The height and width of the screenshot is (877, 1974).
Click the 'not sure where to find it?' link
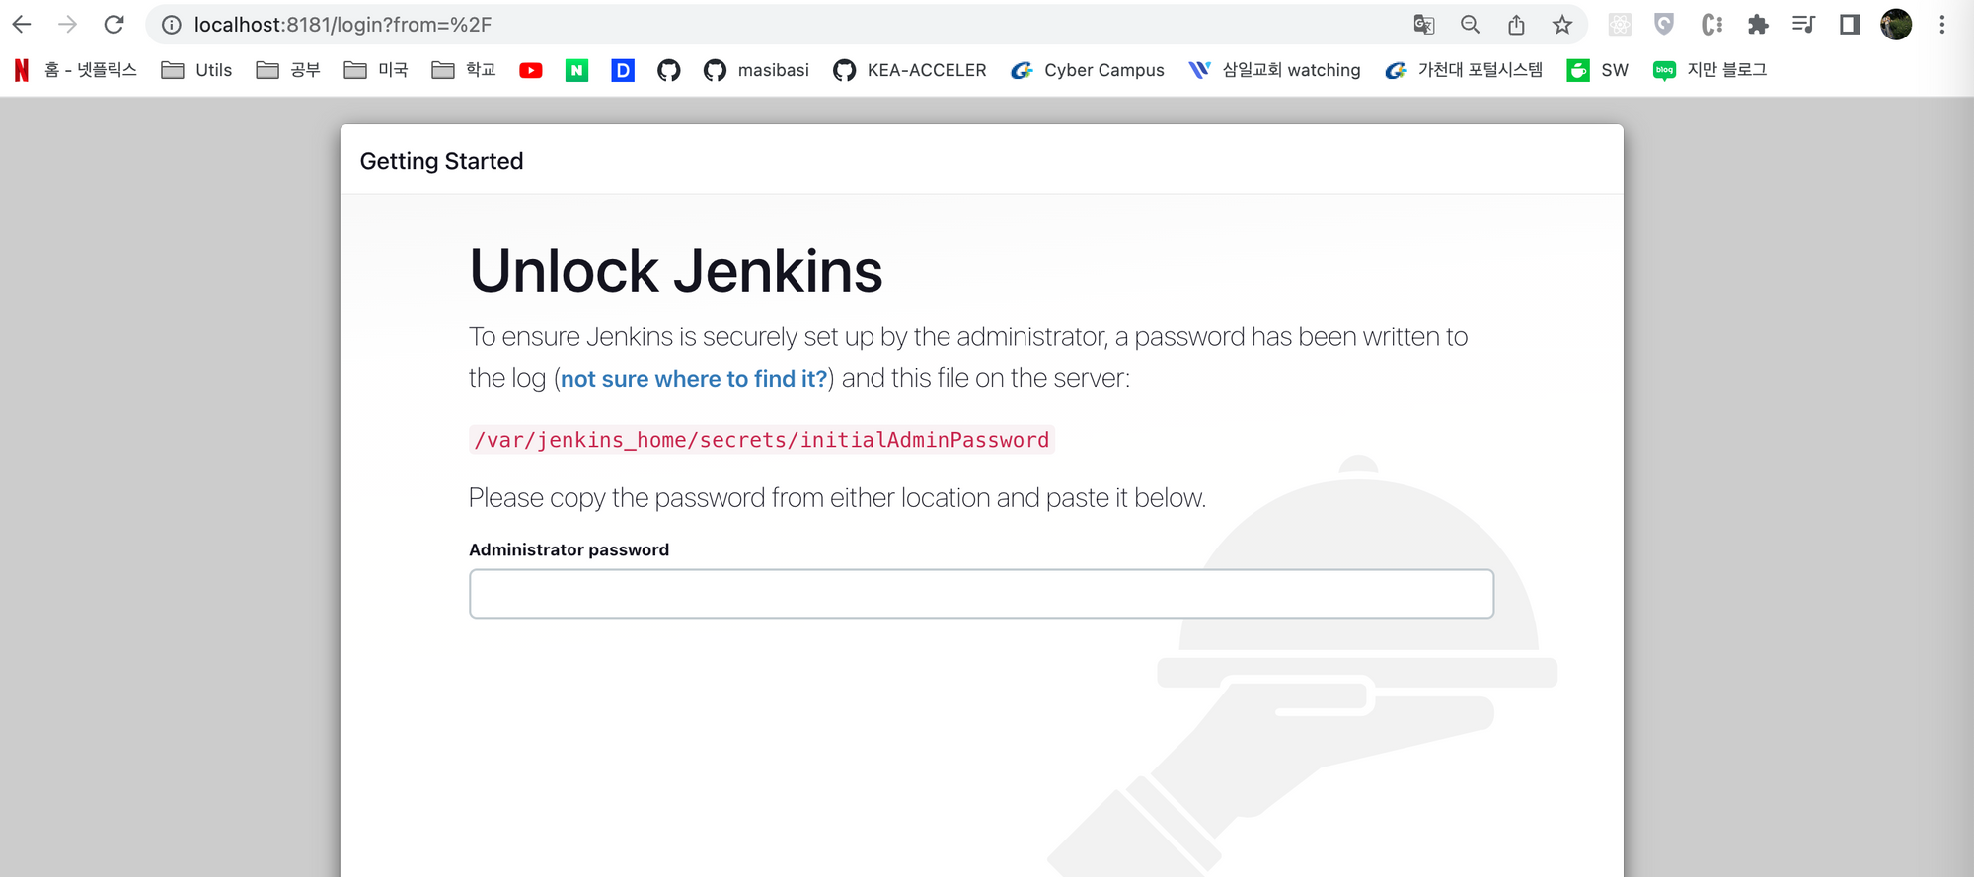click(694, 379)
